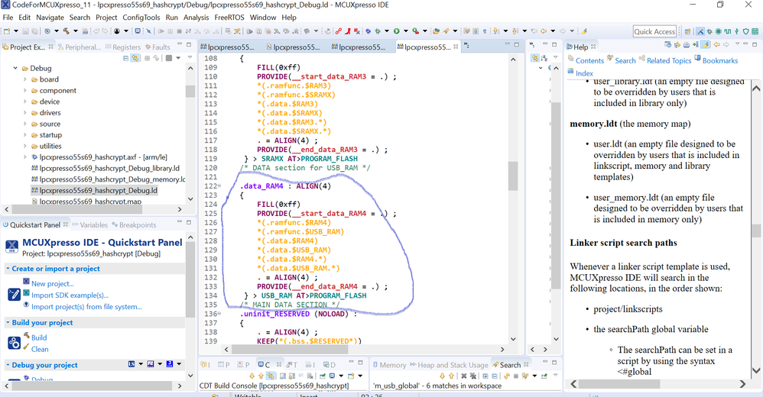This screenshot has width=763, height=397.
Task: Click the LS debug probe icon in Quickstart
Action: click(x=131, y=363)
